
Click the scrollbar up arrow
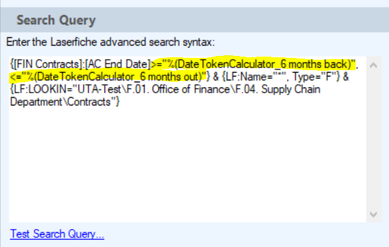click(374, 66)
